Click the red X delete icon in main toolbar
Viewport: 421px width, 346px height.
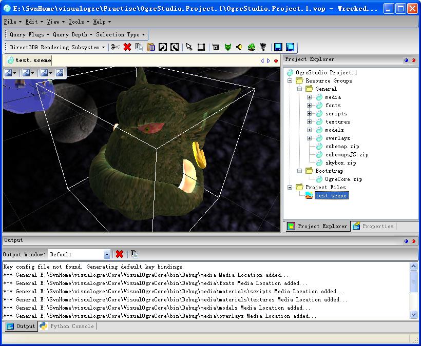(127, 47)
